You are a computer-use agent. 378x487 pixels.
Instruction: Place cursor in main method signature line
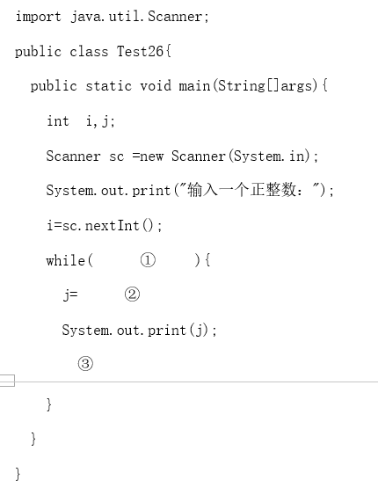pyautogui.click(x=179, y=86)
